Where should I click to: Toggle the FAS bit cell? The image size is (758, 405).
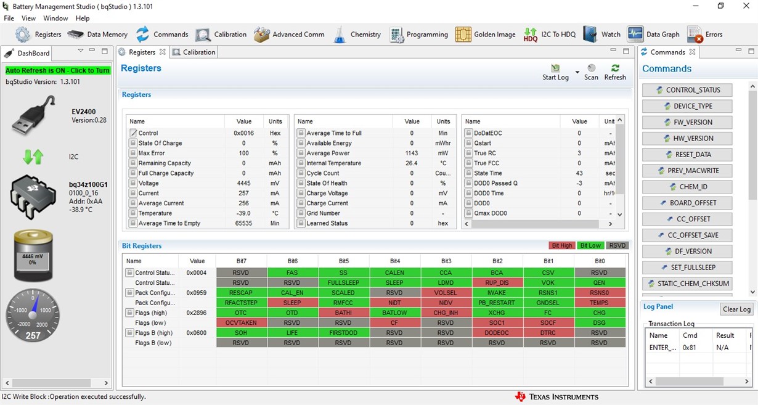292,272
